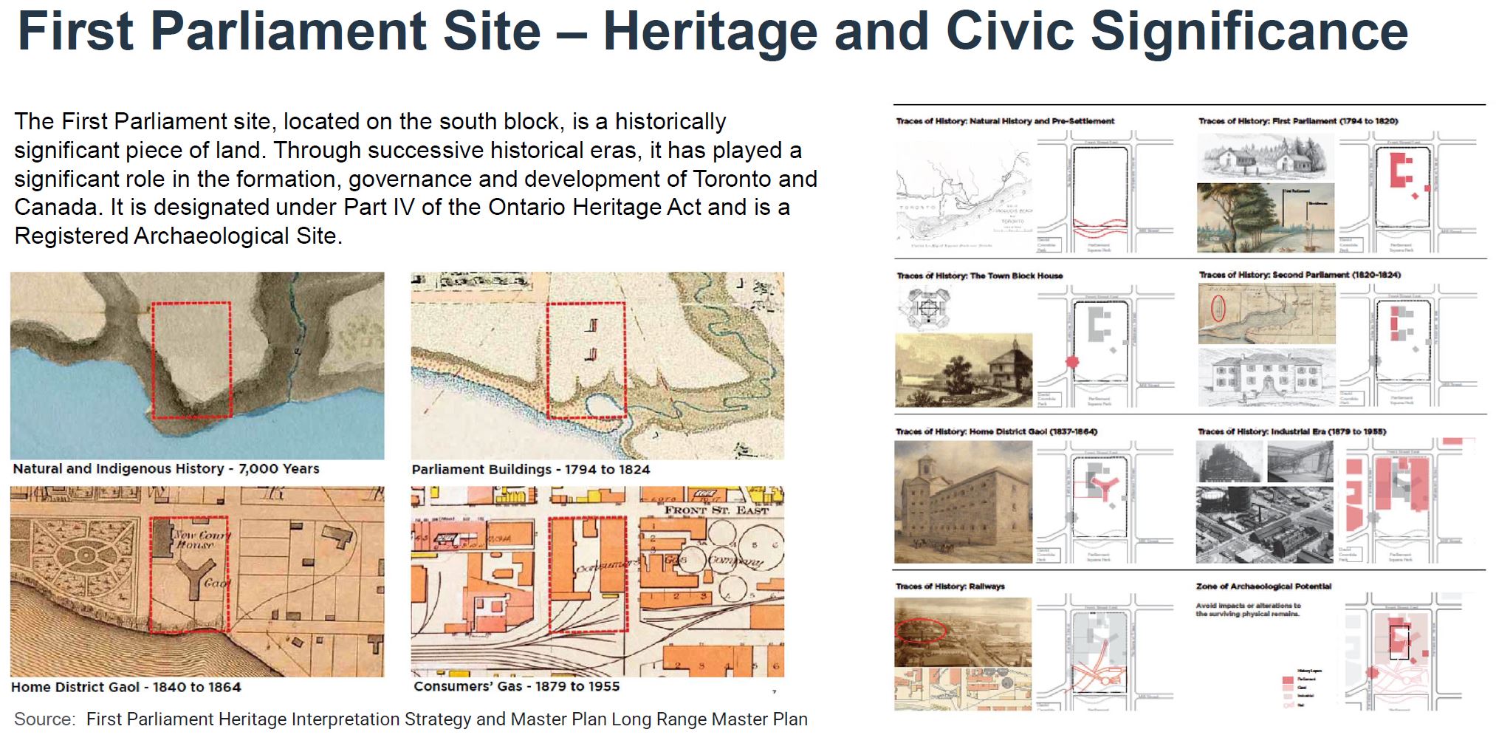Click the Parliament color swatch in History Layers legend

[x=1288, y=679]
